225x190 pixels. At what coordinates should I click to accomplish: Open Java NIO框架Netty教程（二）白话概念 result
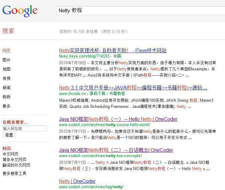click(x=116, y=150)
